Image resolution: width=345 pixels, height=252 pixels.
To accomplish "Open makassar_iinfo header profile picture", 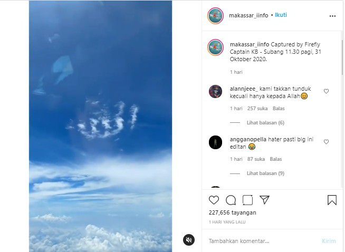I will tap(215, 16).
